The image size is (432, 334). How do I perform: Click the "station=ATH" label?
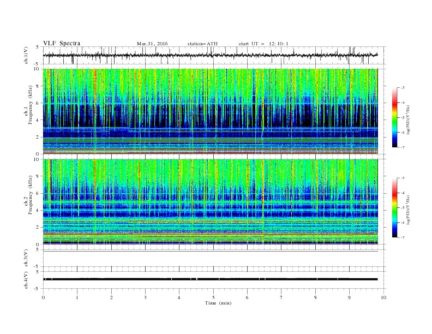pyautogui.click(x=202, y=44)
